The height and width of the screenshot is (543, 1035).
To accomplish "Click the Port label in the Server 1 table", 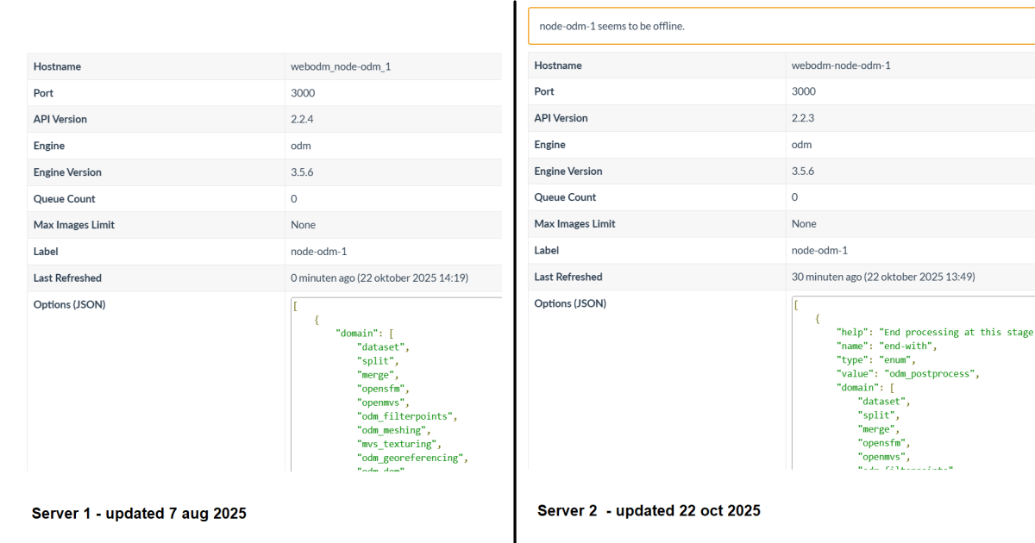I will [x=43, y=93].
